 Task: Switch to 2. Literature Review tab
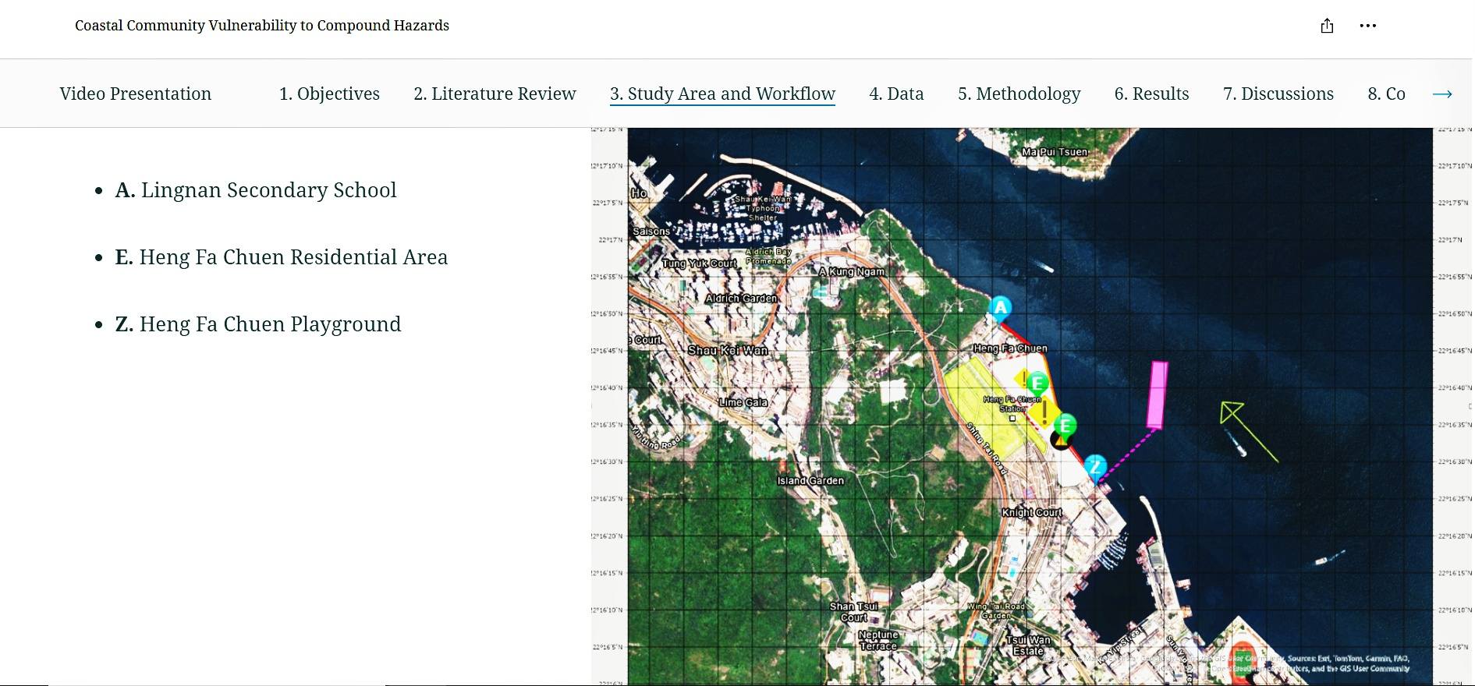click(495, 94)
